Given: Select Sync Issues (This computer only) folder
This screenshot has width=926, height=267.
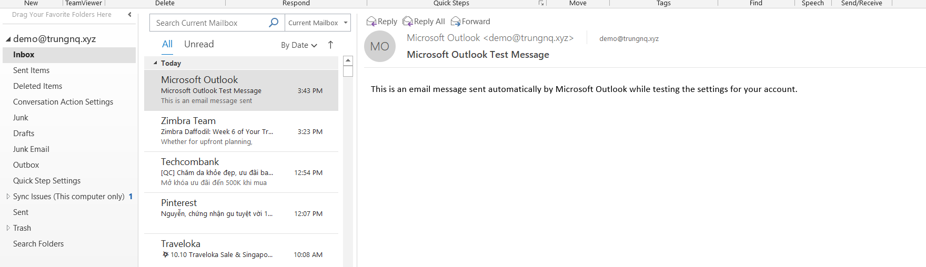Looking at the screenshot, I should pos(69,197).
